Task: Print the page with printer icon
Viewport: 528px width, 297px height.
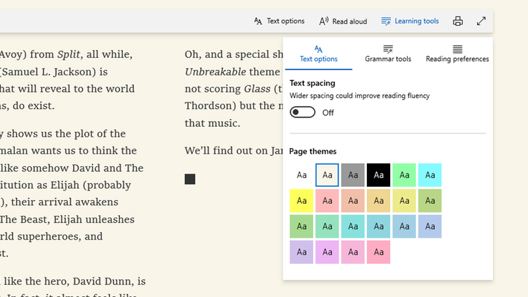Action: [457, 21]
